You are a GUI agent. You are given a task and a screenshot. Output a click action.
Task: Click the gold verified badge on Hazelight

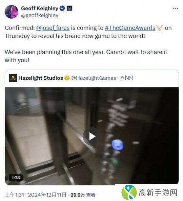[67, 78]
